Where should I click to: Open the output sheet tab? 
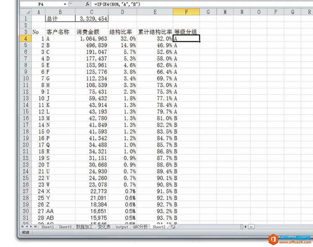[x=122, y=227]
